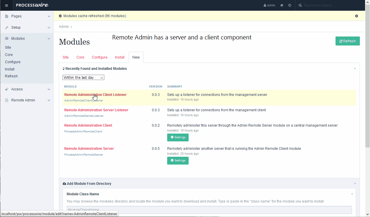370x217 pixels.
Task: Click AdminRemoteServerListener class name
Action: pyautogui.click(x=84, y=116)
